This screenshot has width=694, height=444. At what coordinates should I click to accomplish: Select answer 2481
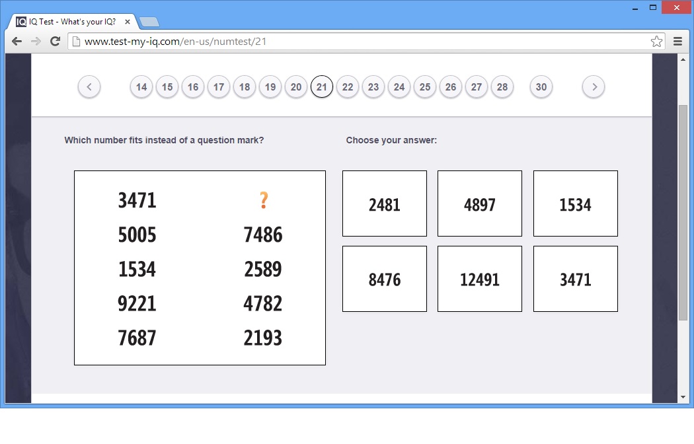tap(385, 203)
